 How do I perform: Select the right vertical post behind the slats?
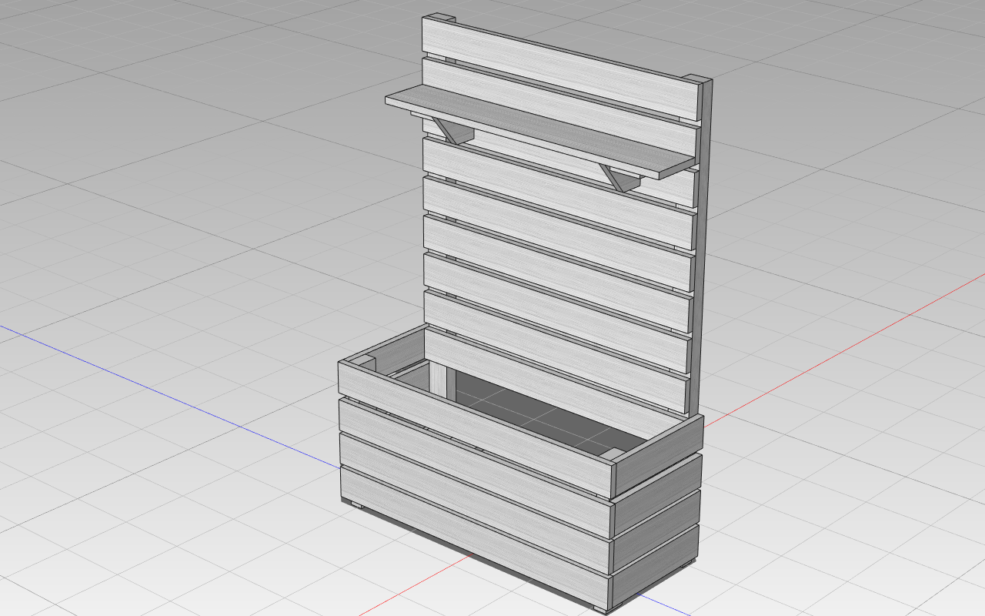point(703,246)
